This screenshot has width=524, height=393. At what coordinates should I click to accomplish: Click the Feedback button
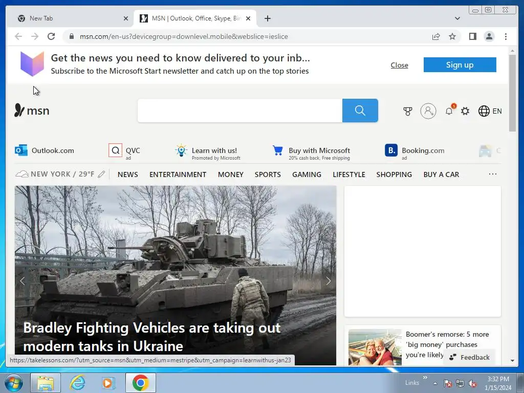point(470,357)
